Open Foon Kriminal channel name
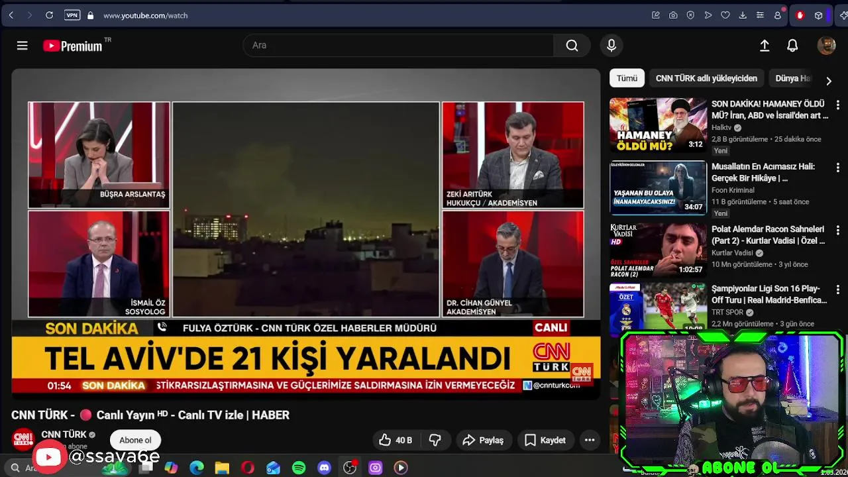848x477 pixels. point(733,190)
